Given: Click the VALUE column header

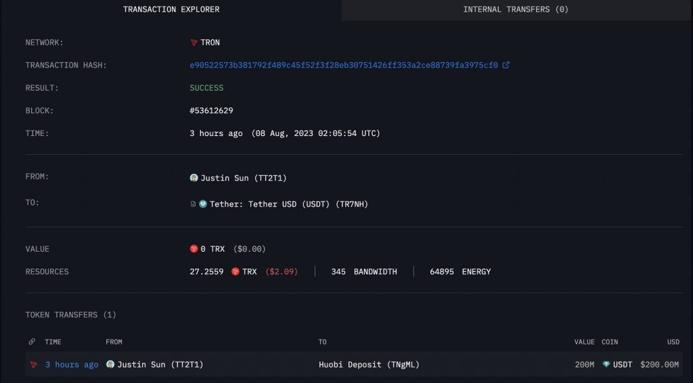Looking at the screenshot, I should click(584, 342).
